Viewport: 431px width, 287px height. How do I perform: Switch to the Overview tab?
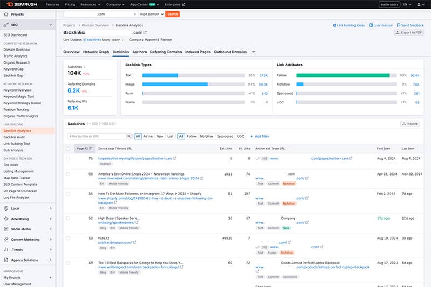(x=71, y=52)
